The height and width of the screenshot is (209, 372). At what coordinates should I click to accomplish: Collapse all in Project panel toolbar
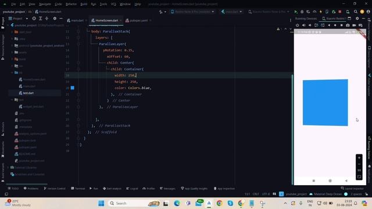point(46,19)
